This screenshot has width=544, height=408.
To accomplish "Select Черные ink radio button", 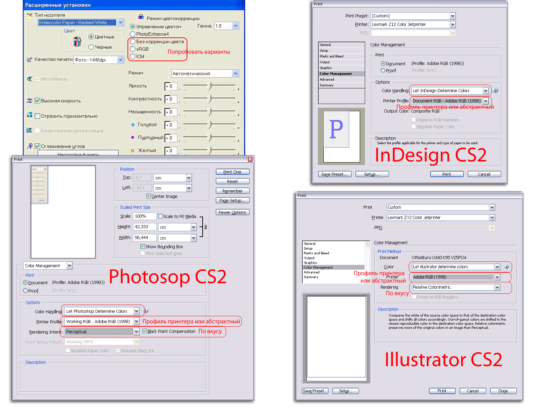I will click(x=91, y=47).
